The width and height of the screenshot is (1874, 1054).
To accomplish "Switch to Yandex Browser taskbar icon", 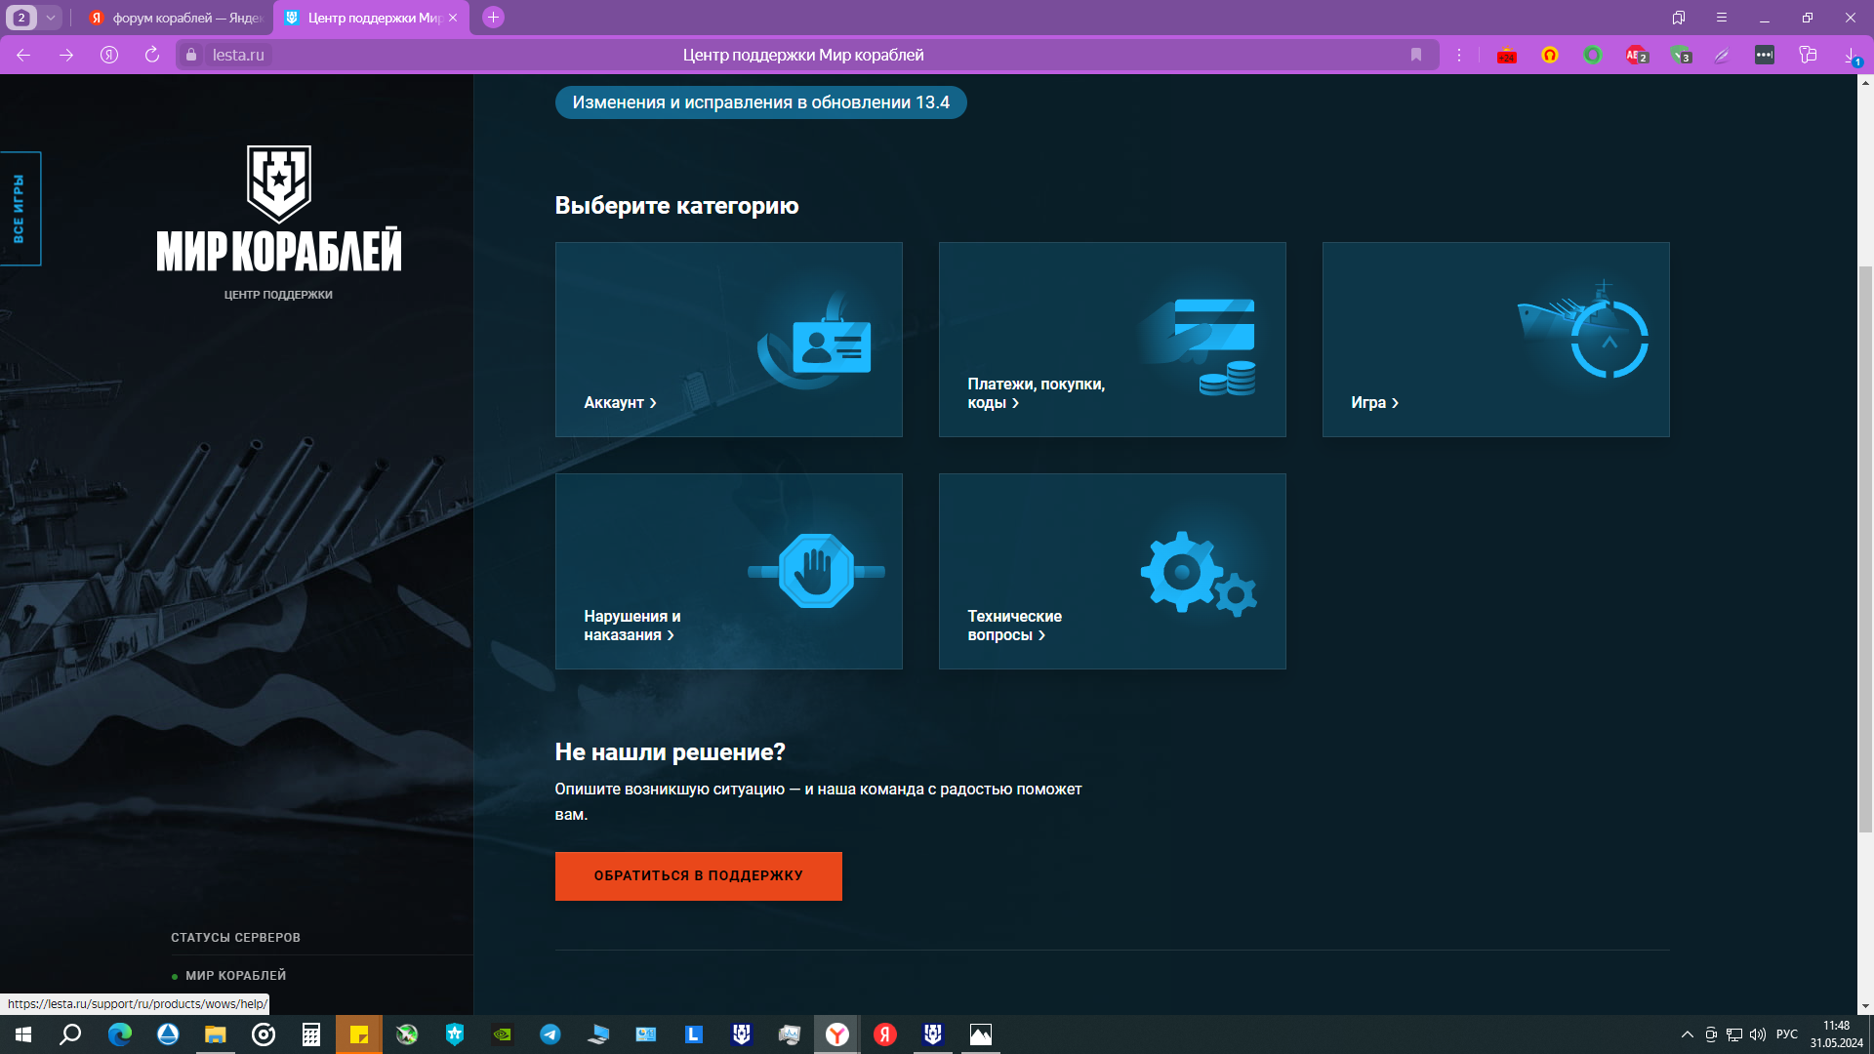I will tap(837, 1034).
